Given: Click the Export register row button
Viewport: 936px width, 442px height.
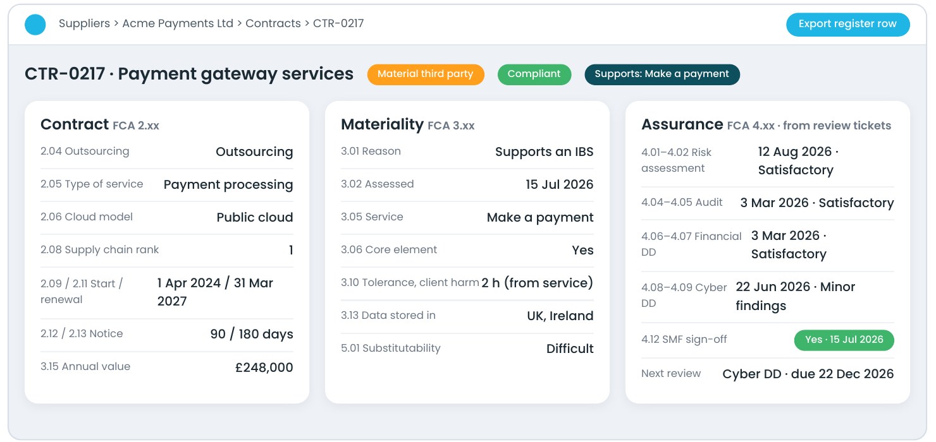Looking at the screenshot, I should [847, 24].
